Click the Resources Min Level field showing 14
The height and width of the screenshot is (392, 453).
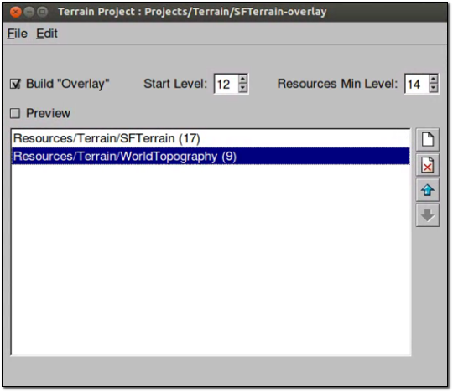(x=416, y=84)
